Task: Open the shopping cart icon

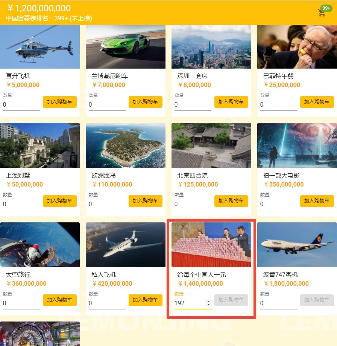Action: pos(321,13)
